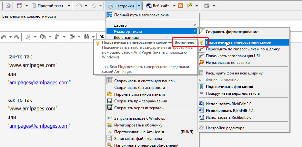The height and width of the screenshot is (147, 302).
Task: Click the Настройки gear button
Action: tap(121, 6)
